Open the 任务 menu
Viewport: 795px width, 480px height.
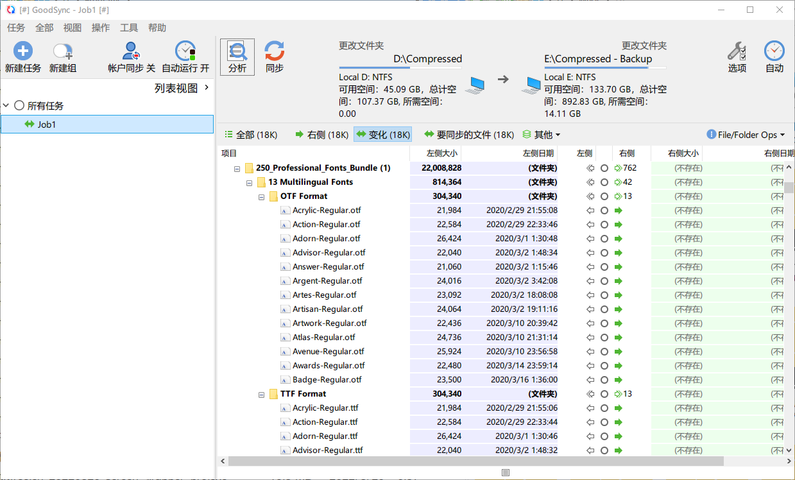point(16,28)
